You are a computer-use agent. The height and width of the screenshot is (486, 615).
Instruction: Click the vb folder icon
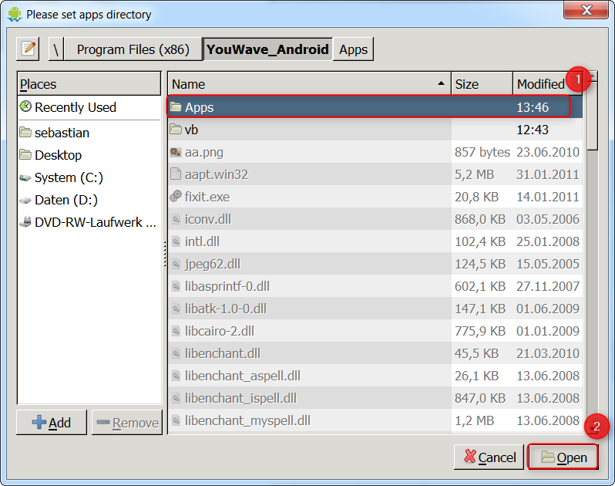point(175,129)
